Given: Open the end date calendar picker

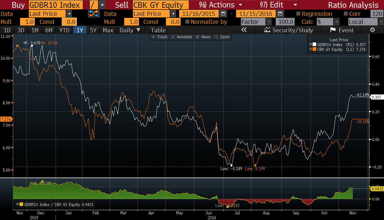Looking at the screenshot, I should (x=280, y=14).
